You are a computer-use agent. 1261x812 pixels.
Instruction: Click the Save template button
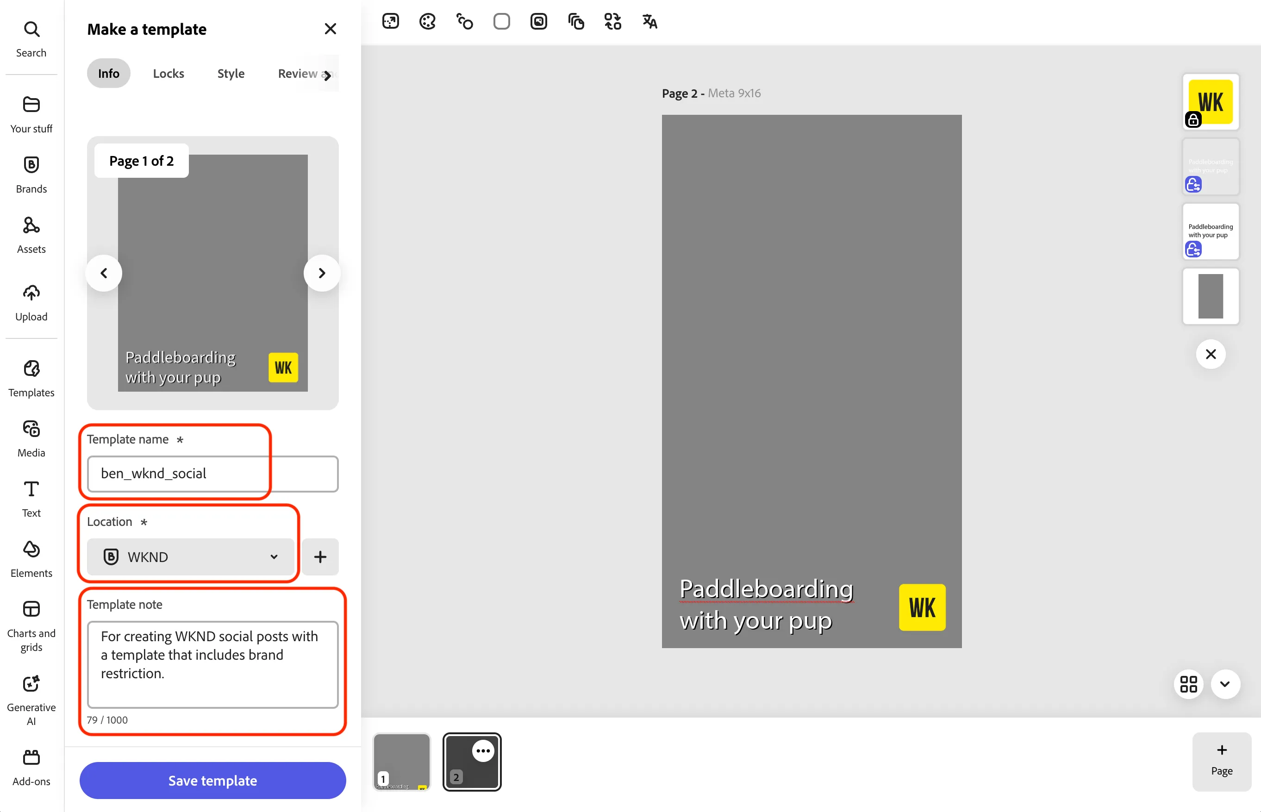coord(212,781)
